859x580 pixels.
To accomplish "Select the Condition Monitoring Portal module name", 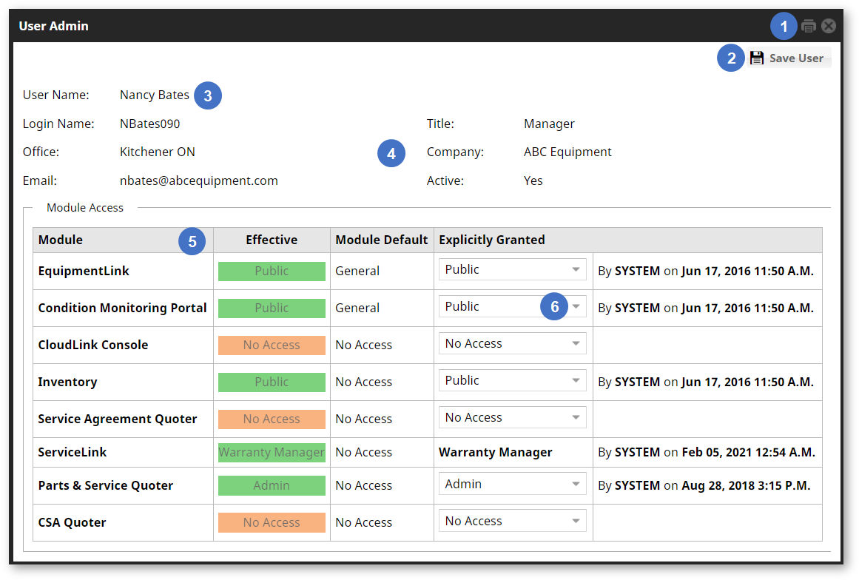I will (x=122, y=308).
